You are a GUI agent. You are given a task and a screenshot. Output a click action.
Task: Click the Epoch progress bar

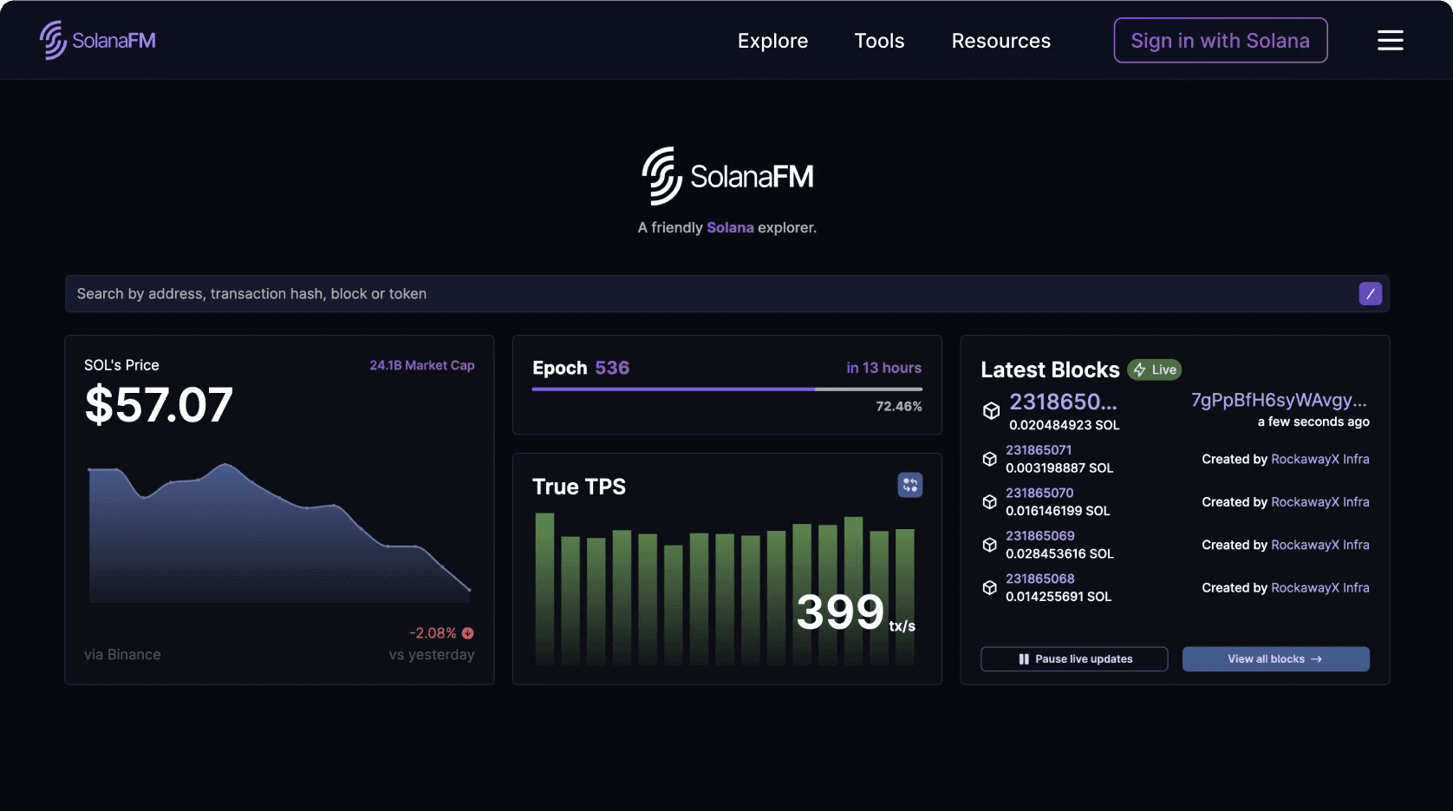(x=727, y=389)
